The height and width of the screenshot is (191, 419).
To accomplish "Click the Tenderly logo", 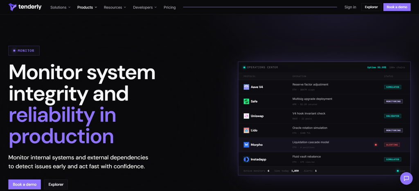I will pyautogui.click(x=25, y=7).
